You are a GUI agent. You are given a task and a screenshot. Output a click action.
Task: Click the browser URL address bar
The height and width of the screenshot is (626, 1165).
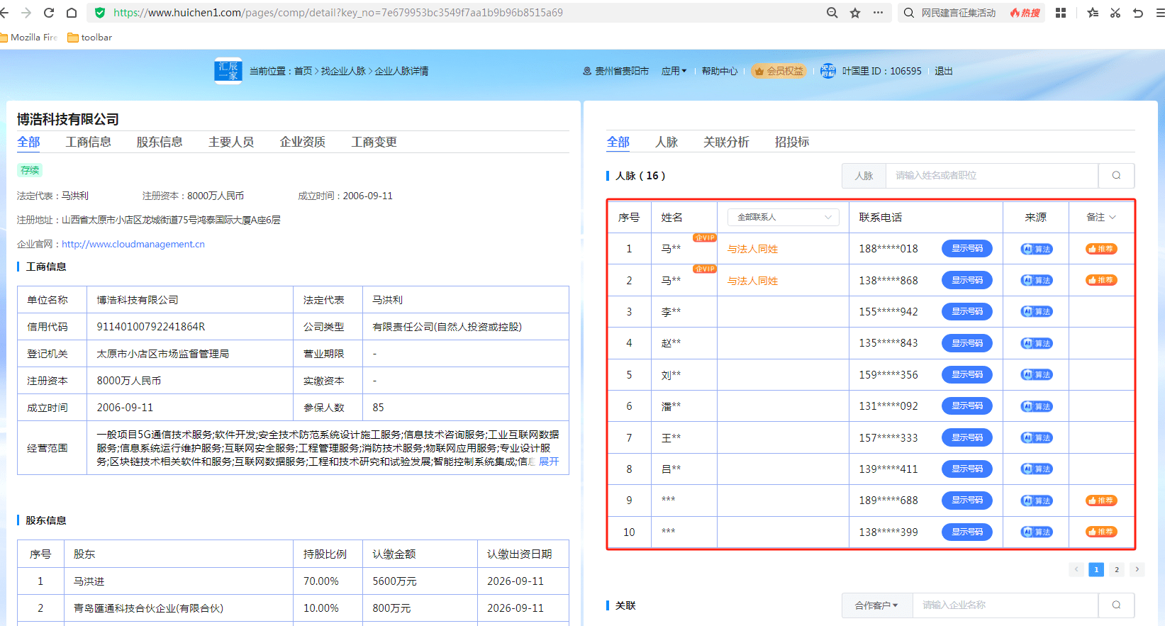[454, 13]
